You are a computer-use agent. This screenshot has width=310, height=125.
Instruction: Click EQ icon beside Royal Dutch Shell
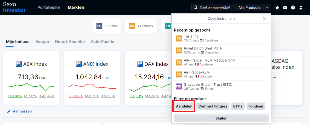pos(179,50)
